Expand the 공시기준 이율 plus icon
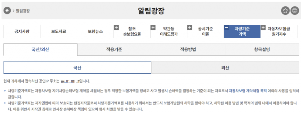This screenshot has width=302, height=115. 190,27
